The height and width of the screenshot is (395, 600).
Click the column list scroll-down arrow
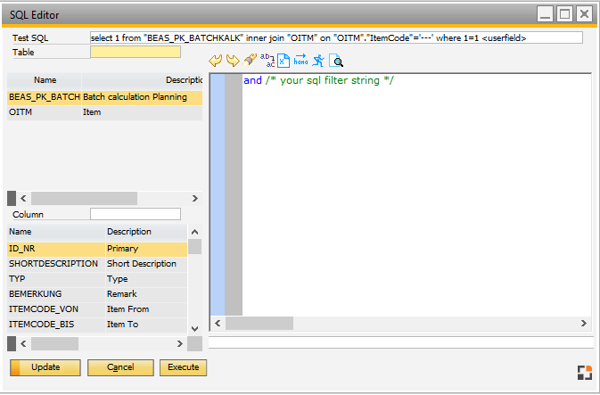[194, 328]
